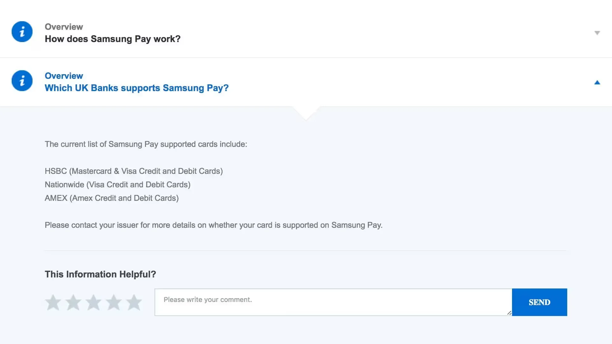Viewport: 612px width, 344px height.
Task: Select the blue Overview label above UK Banks
Action: [x=64, y=76]
